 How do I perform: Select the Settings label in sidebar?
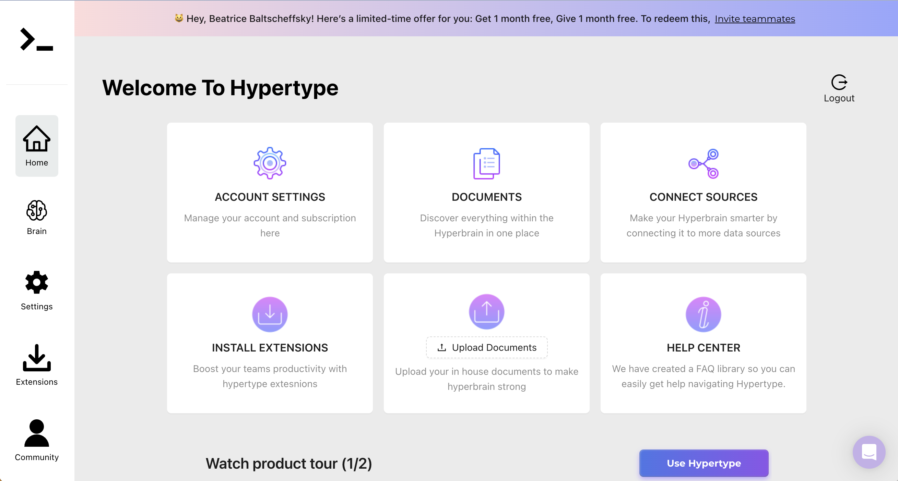37,307
